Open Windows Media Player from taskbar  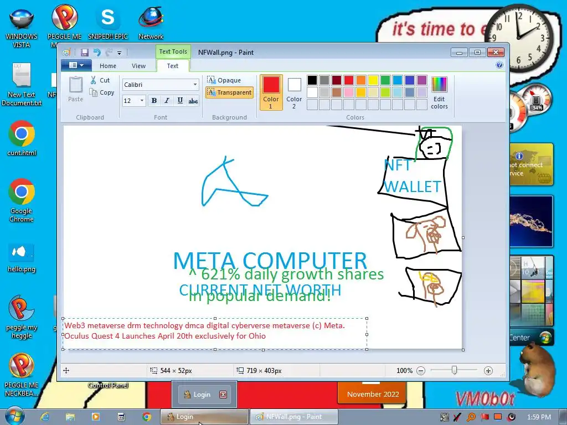point(96,417)
